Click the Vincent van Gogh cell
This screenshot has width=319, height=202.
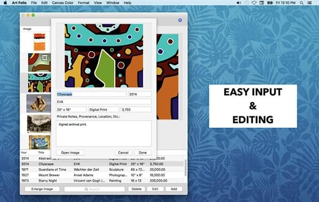tap(89, 181)
